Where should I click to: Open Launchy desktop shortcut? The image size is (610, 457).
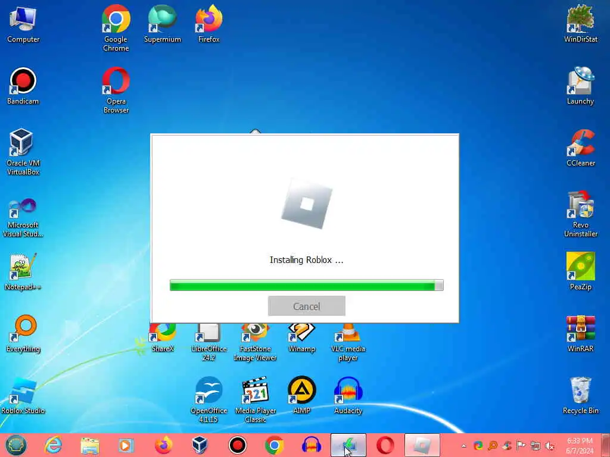pos(580,86)
